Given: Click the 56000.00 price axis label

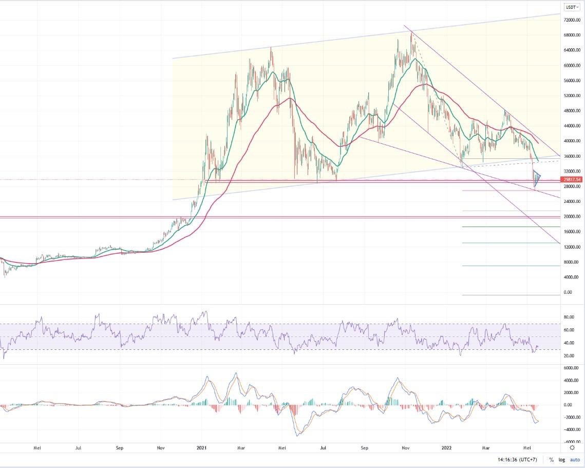Looking at the screenshot, I should click(x=572, y=81).
